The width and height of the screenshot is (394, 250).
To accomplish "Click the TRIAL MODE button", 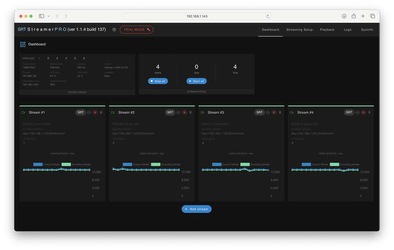I will pyautogui.click(x=137, y=30).
